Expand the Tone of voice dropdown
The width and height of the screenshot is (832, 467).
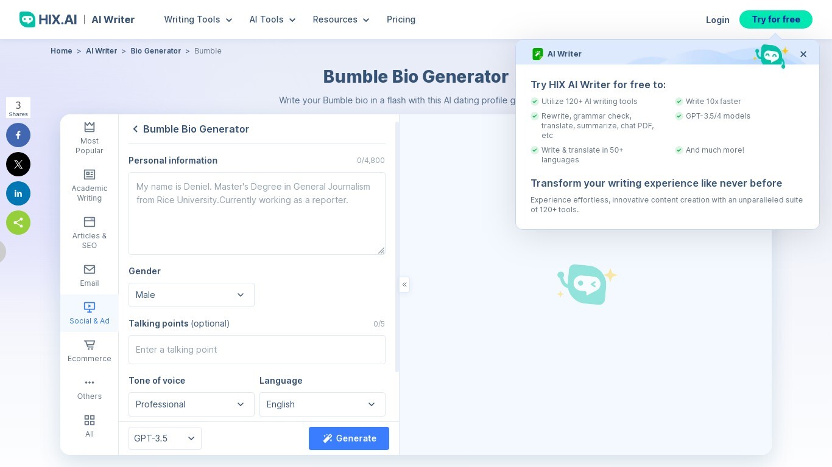[191, 404]
